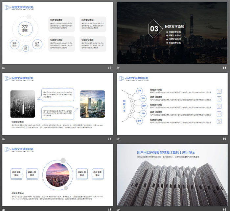Click animation star icon under slide 16
Image resolution: width=230 pixels, height=211 pixels.
[118, 139]
